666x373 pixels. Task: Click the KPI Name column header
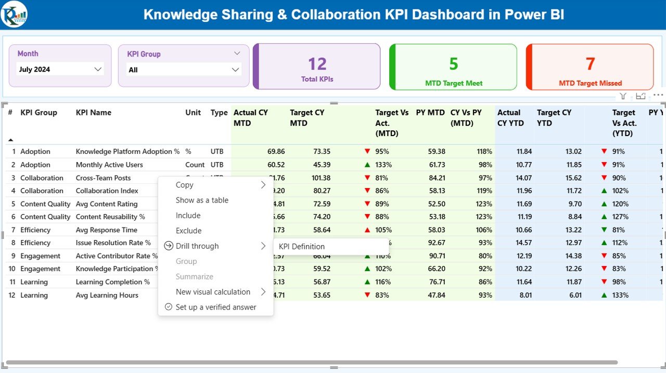point(94,113)
